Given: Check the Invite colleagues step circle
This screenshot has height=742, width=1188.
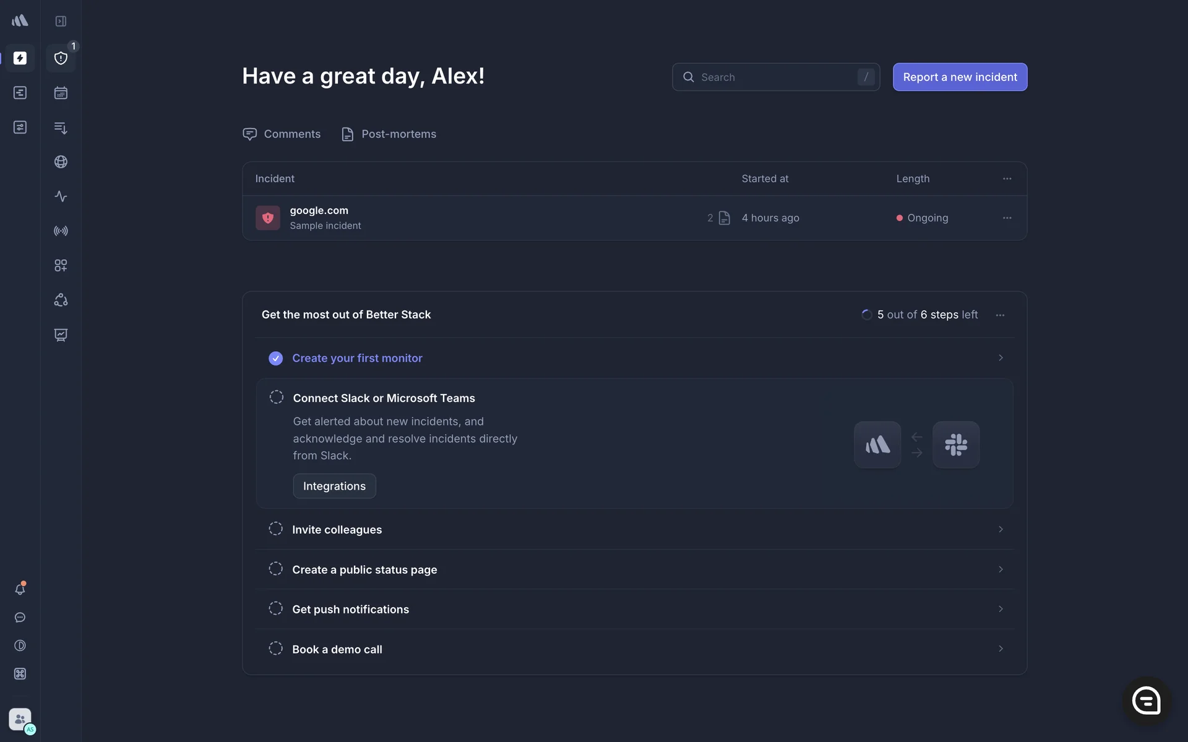Looking at the screenshot, I should (x=276, y=529).
